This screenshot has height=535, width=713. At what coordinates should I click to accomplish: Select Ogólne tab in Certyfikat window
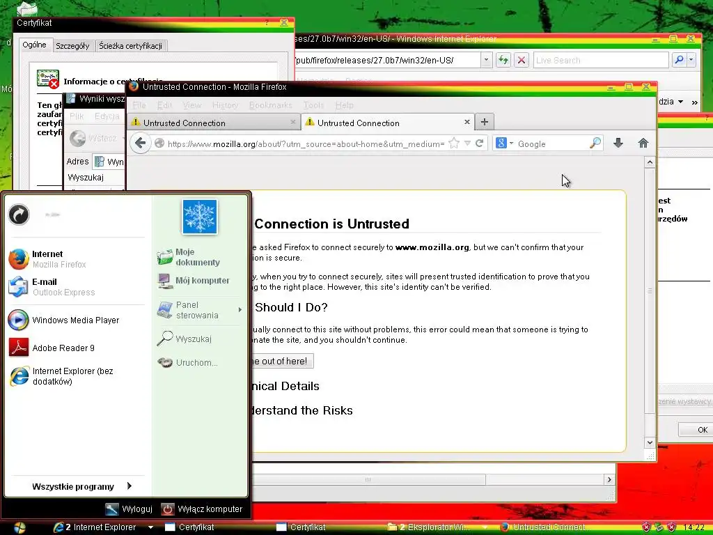click(x=35, y=45)
